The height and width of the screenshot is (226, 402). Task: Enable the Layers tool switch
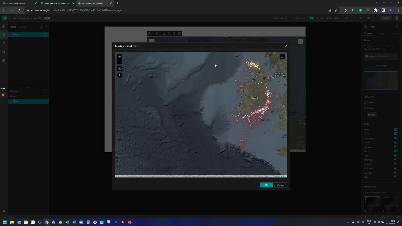coord(396,155)
